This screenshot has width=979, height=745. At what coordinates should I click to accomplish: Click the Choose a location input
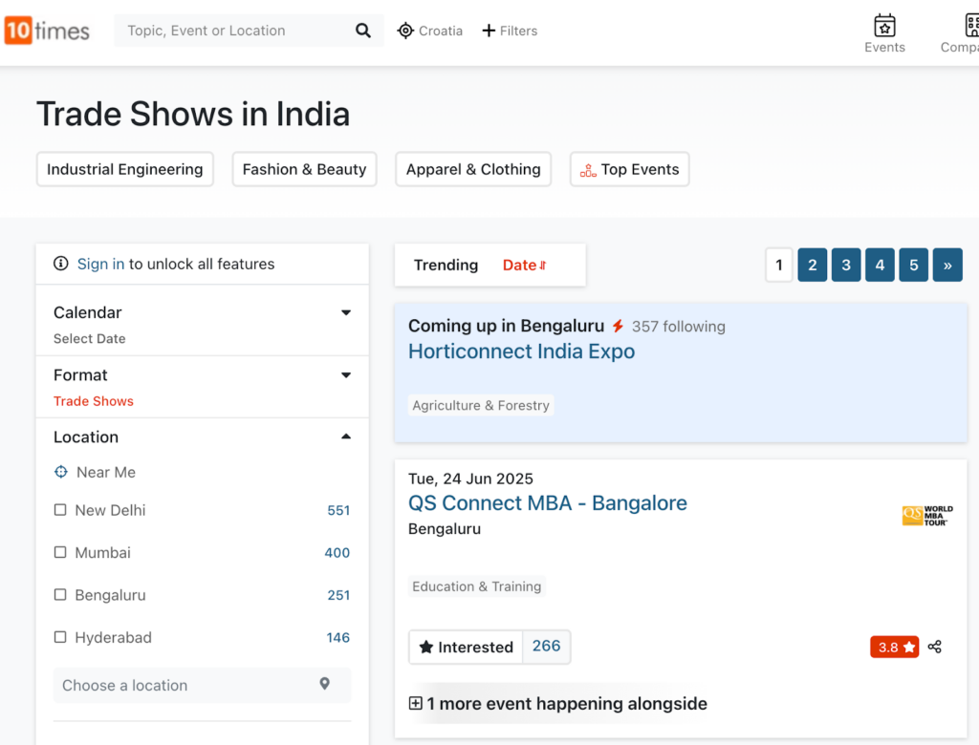pos(202,685)
